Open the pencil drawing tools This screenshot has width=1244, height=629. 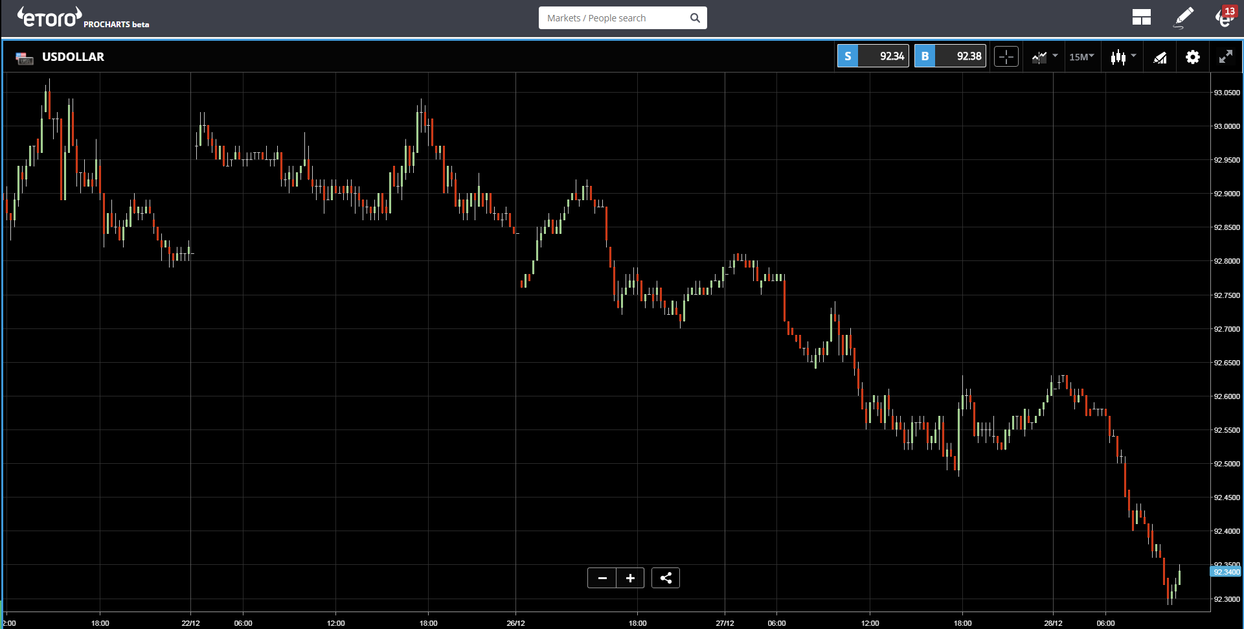coord(1184,17)
